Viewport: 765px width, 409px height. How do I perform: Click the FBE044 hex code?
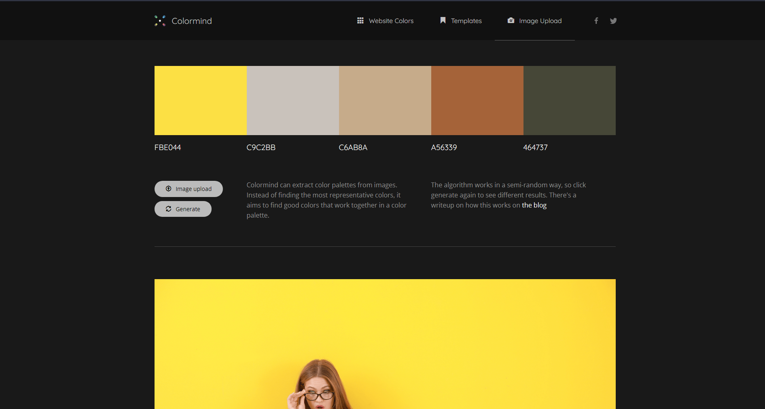(x=167, y=148)
